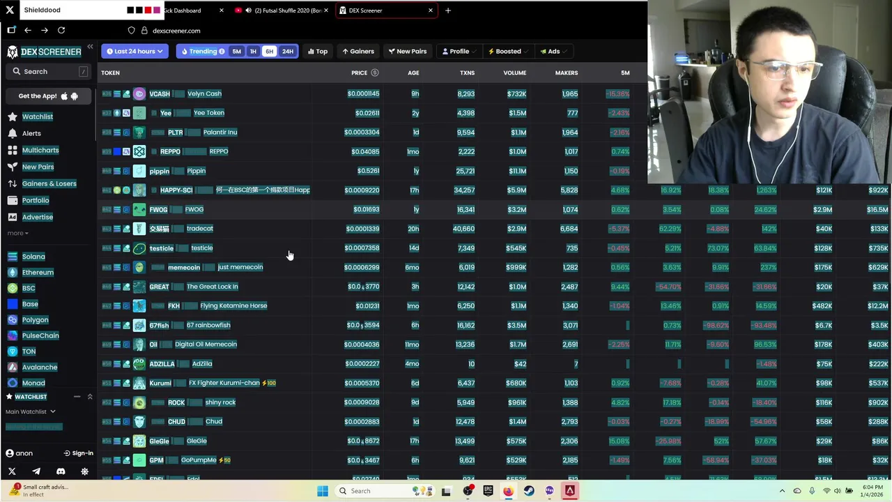Minimize the Watchlist panel
The image size is (892, 502).
[x=77, y=397]
